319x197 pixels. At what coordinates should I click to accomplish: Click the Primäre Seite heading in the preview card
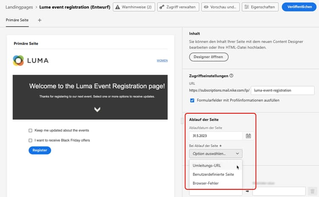coord(26,43)
